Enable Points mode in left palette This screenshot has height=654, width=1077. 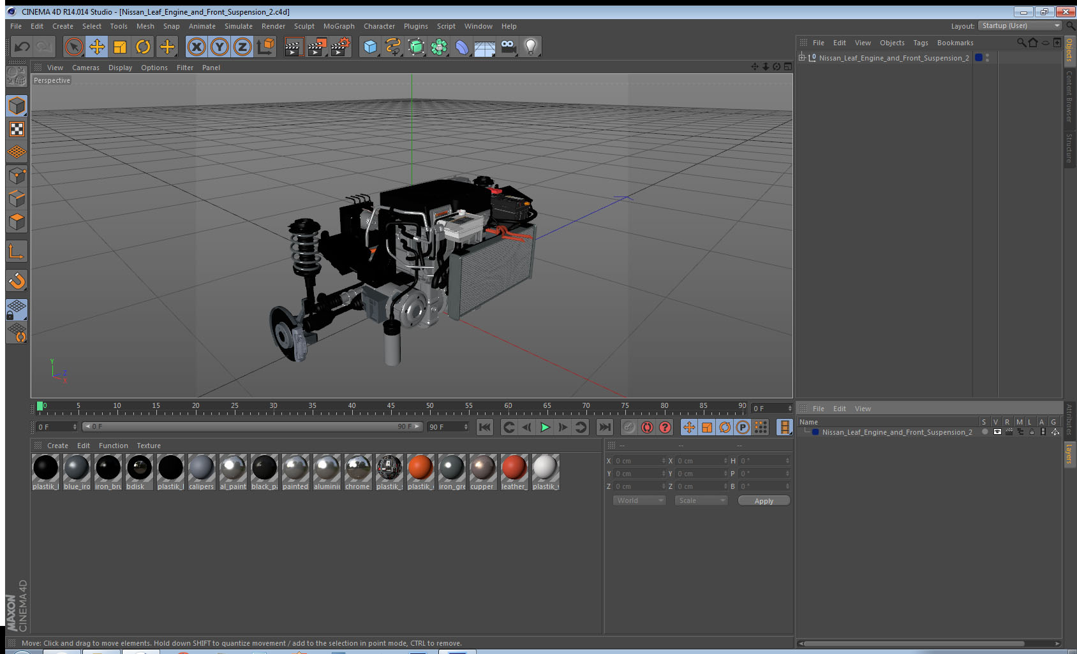[x=17, y=176]
